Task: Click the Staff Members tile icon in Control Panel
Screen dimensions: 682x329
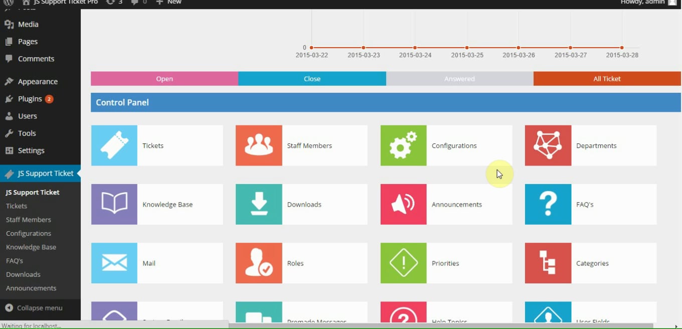Action: (x=259, y=145)
